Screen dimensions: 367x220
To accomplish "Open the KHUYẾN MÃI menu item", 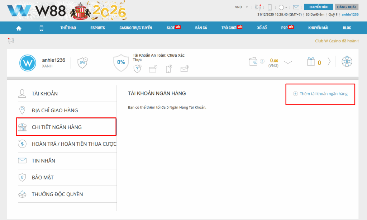I will [x=318, y=28].
